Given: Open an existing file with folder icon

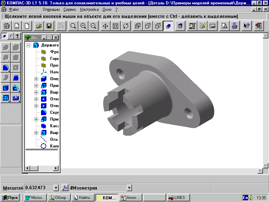Looking at the screenshot, I should click(x=39, y=26).
